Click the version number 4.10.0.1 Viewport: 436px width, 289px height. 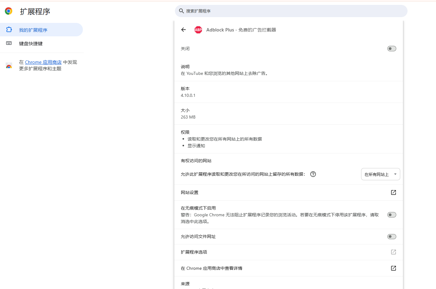point(188,95)
